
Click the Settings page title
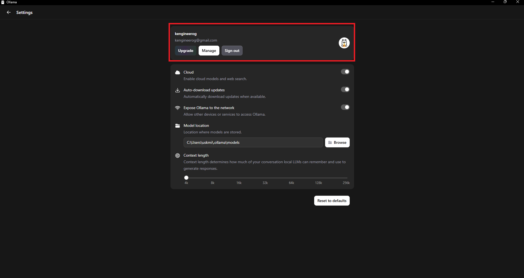pyautogui.click(x=24, y=12)
